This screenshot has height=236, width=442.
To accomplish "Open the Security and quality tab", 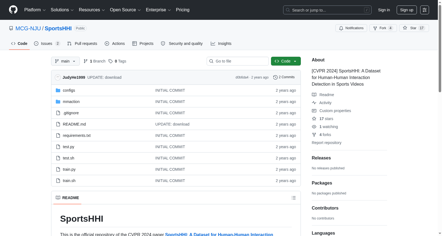I will 182,44.
